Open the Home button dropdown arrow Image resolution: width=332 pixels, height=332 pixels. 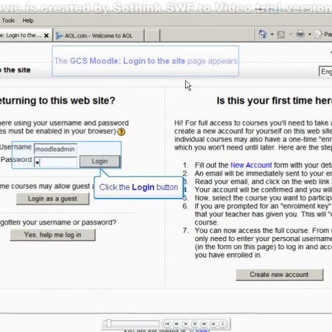click(x=272, y=35)
